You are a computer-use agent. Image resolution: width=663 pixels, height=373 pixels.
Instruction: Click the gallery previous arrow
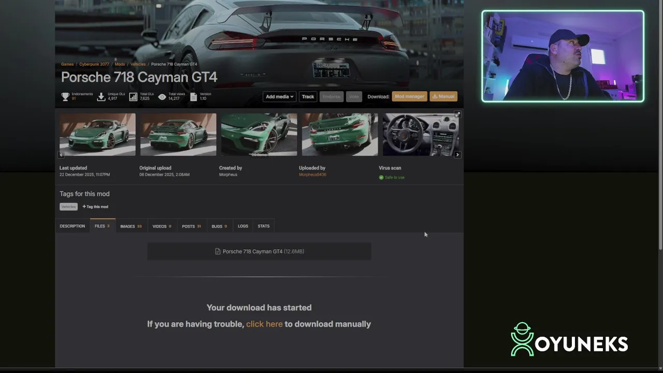coord(61,154)
